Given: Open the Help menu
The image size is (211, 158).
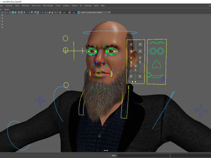Looking at the screenshot, I should tap(102, 6).
